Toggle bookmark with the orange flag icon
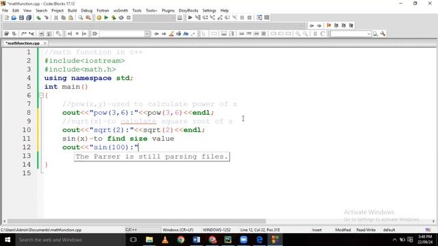 (328, 26)
